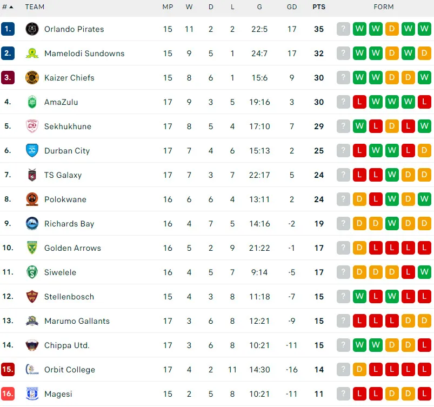This screenshot has width=434, height=407.
Task: Sort table by the # rank column
Action: (8, 7)
